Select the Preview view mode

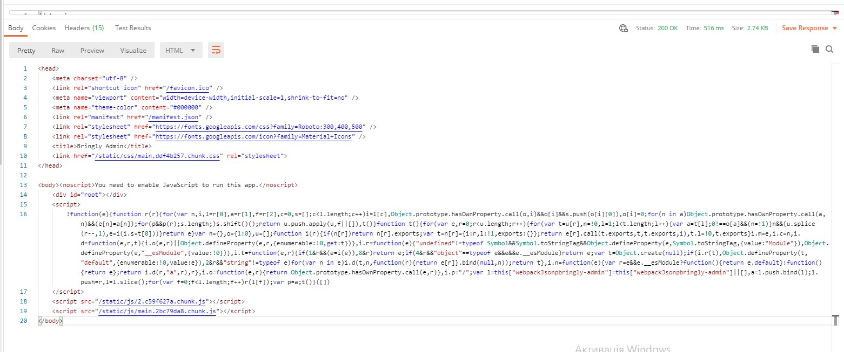click(x=92, y=50)
